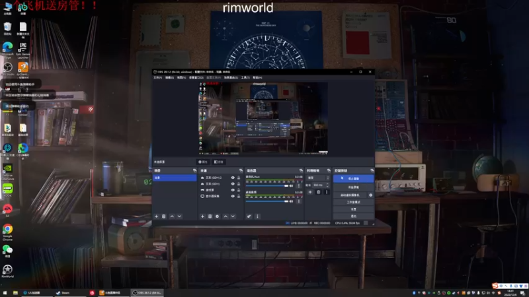Lock the game capture source
This screenshot has height=297, width=529.
[x=239, y=190]
